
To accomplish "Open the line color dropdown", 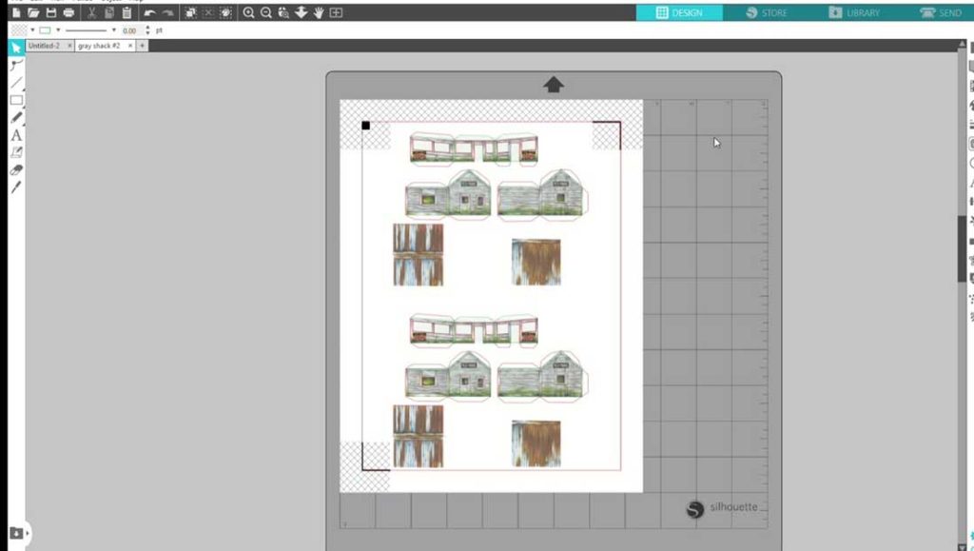I will 58,30.
